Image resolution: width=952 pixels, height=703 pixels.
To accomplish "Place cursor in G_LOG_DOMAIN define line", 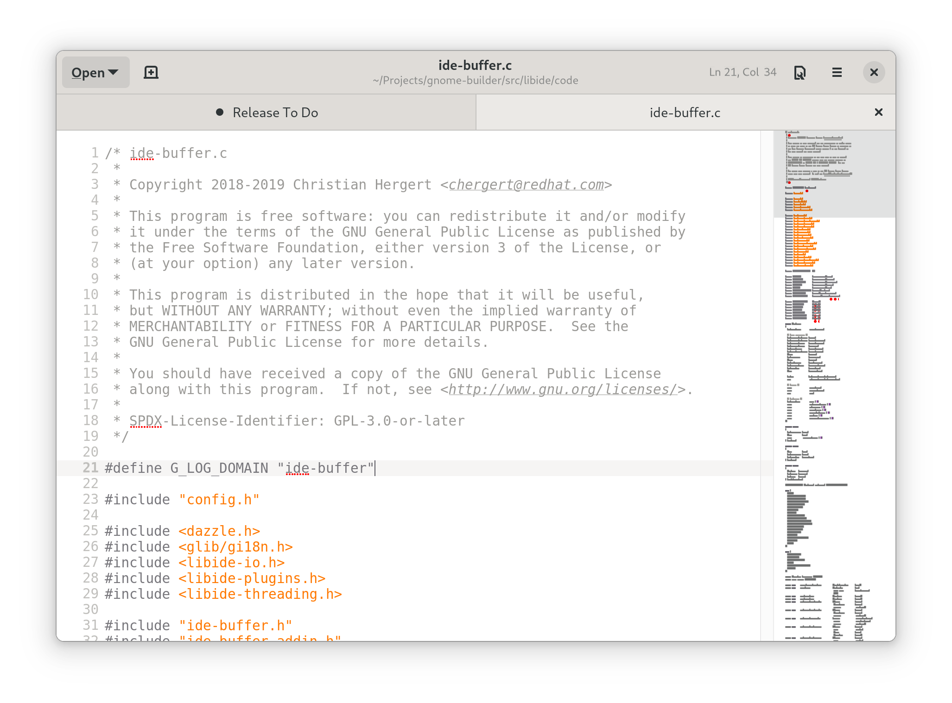I will pos(219,468).
